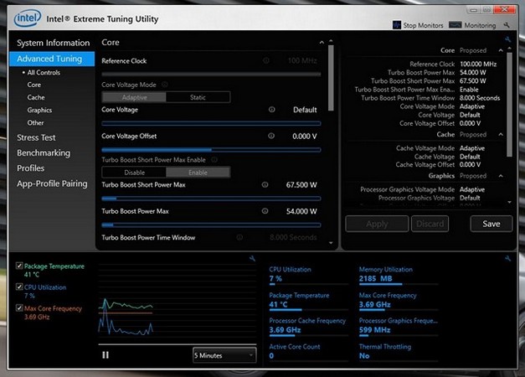Viewport: 525px width, 377px height.
Task: Click the center panel scrollbar thumb
Action: [331, 78]
